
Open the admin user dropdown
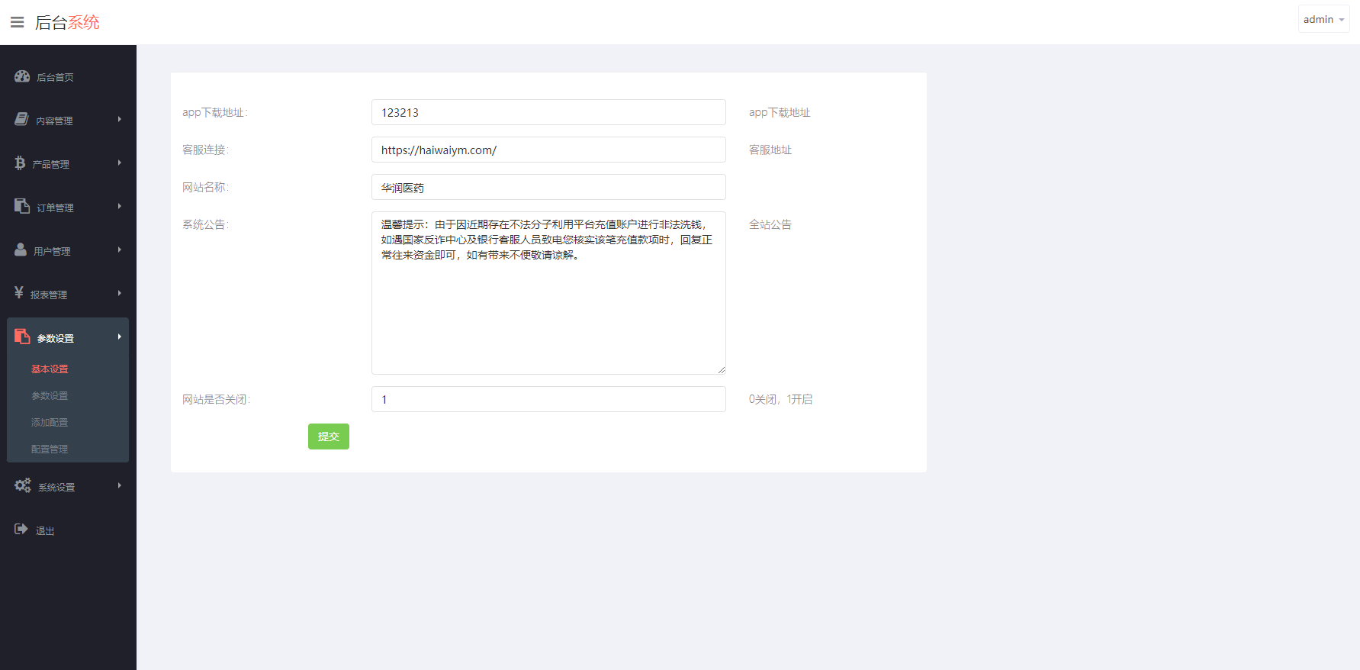coord(1323,19)
